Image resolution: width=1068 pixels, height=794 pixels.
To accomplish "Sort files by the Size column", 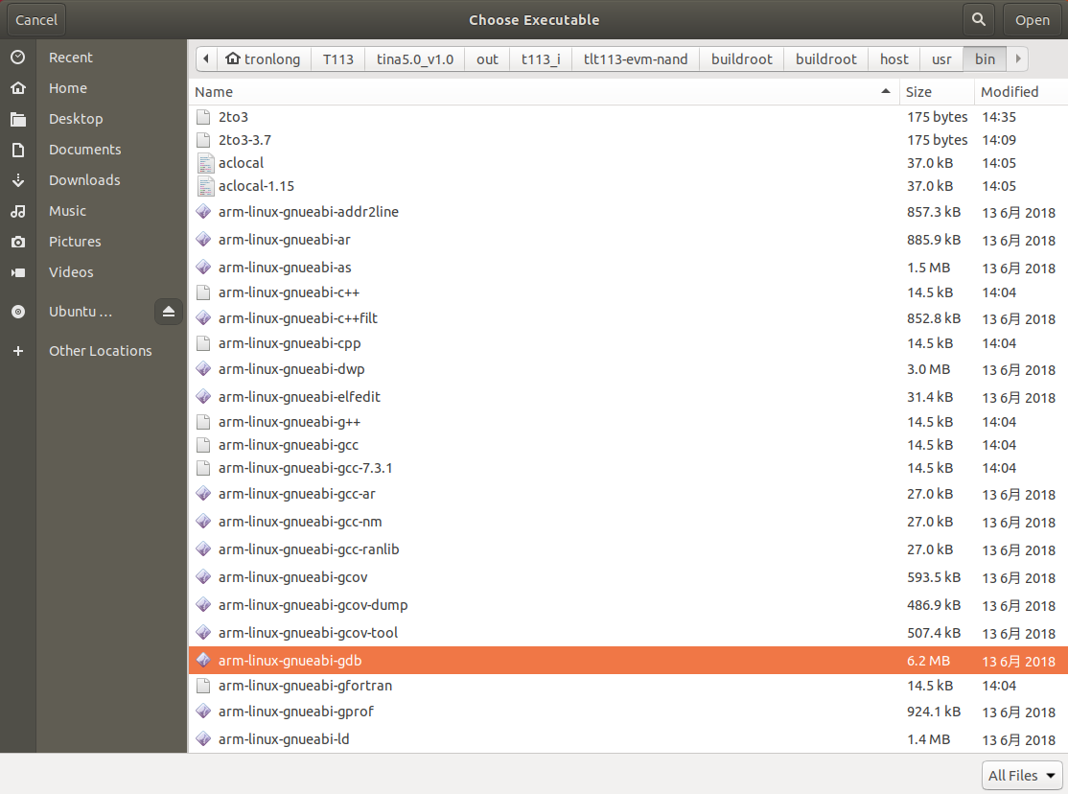I will pyautogui.click(x=917, y=91).
